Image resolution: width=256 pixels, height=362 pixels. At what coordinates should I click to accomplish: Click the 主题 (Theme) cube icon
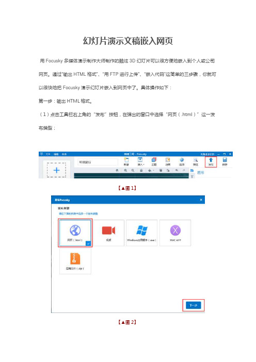coord(154,160)
